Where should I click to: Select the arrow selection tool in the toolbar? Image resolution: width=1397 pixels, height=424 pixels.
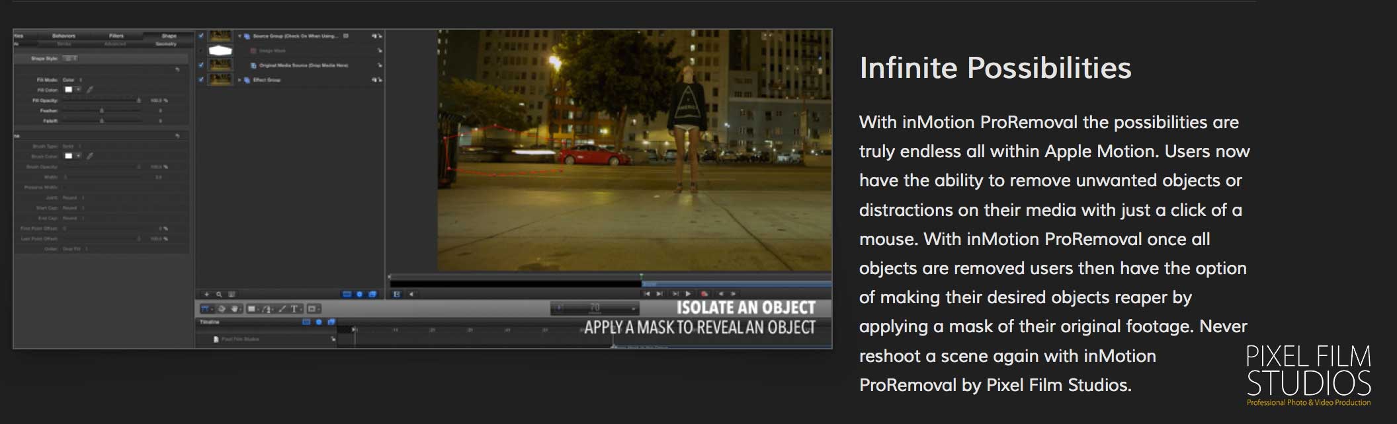tap(206, 308)
